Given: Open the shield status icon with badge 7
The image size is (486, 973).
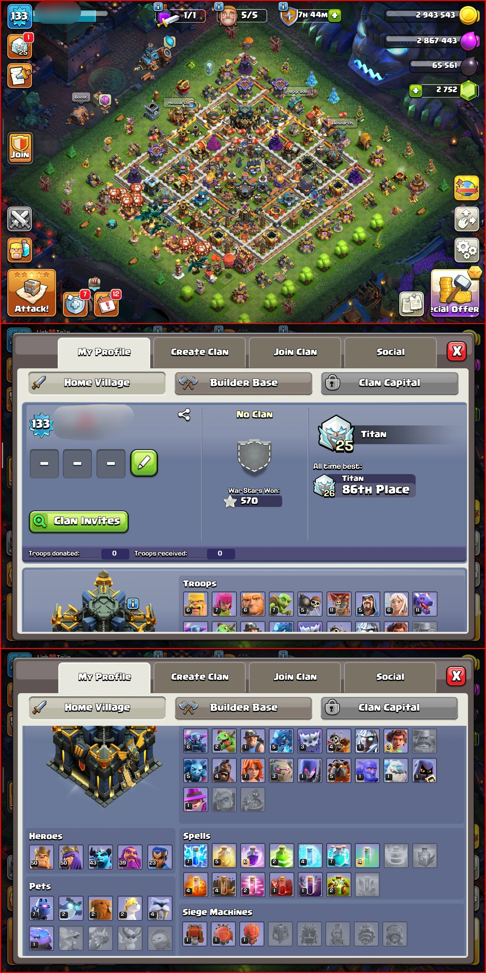Looking at the screenshot, I should click(76, 304).
